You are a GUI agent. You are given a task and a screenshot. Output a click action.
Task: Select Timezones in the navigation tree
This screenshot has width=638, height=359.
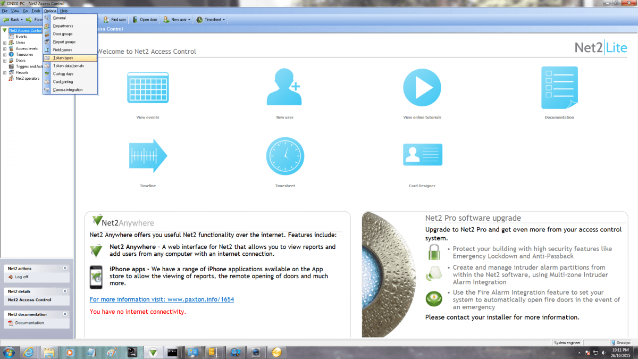(x=26, y=54)
